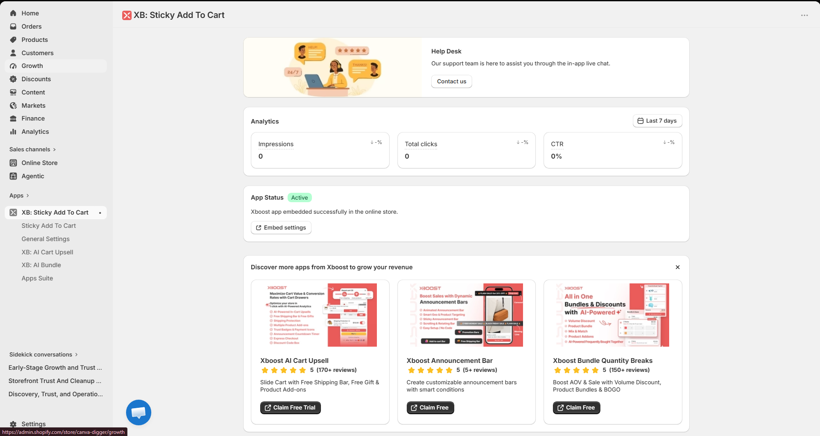Expand the Apps section
The height and width of the screenshot is (436, 820).
(x=19, y=195)
